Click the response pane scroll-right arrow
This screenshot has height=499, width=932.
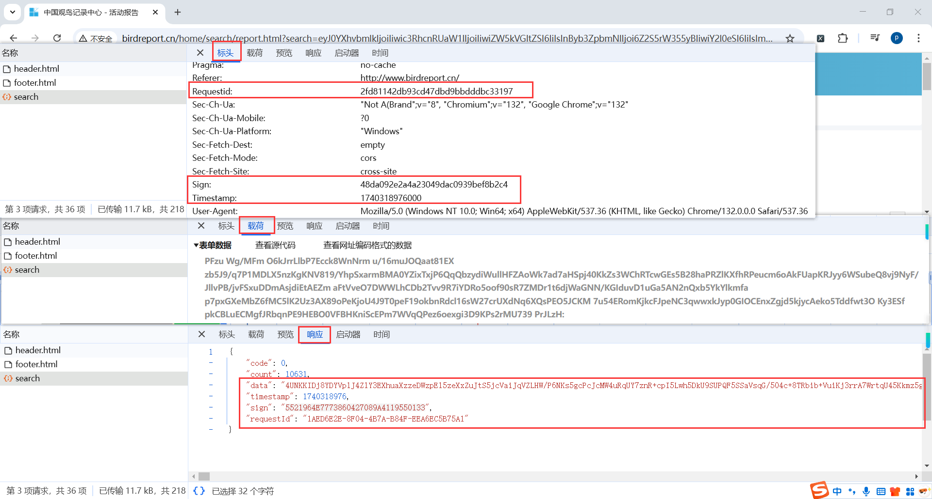coord(916,476)
